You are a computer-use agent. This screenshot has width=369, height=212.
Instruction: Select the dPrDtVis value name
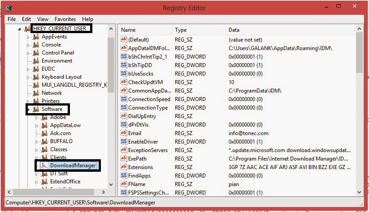pyautogui.click(x=138, y=125)
